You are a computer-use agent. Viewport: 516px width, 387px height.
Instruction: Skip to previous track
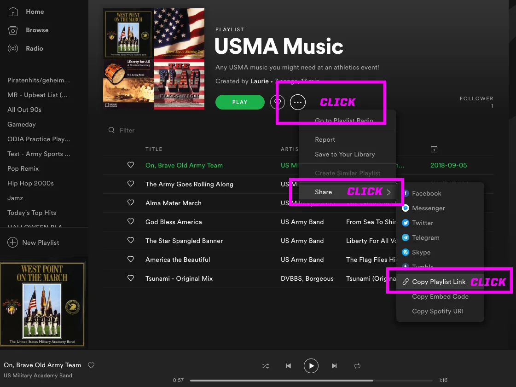(288, 366)
